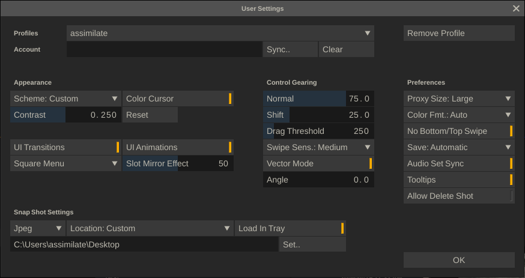Click the Remove Profile button
The image size is (525, 278).
pos(459,33)
